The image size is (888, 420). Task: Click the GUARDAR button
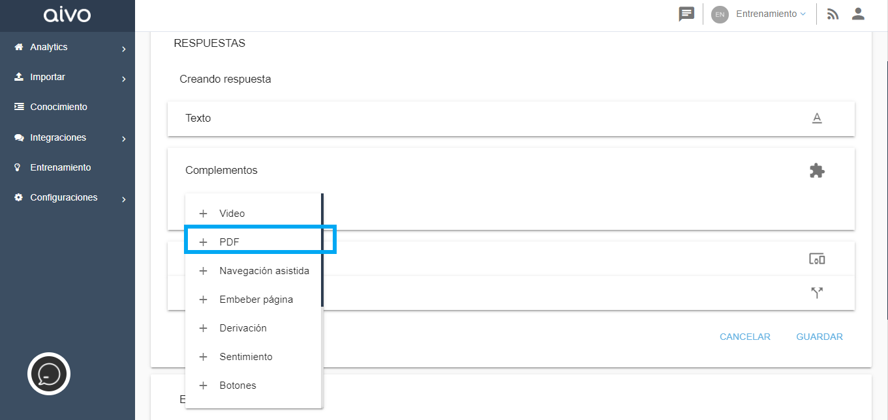pyautogui.click(x=819, y=337)
